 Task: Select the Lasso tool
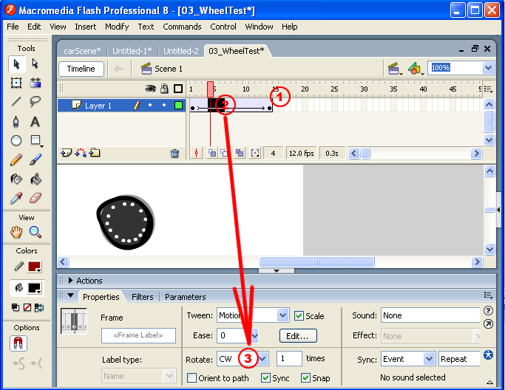click(x=35, y=102)
